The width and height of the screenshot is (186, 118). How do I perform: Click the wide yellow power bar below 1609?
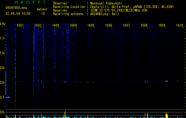pos(166,115)
